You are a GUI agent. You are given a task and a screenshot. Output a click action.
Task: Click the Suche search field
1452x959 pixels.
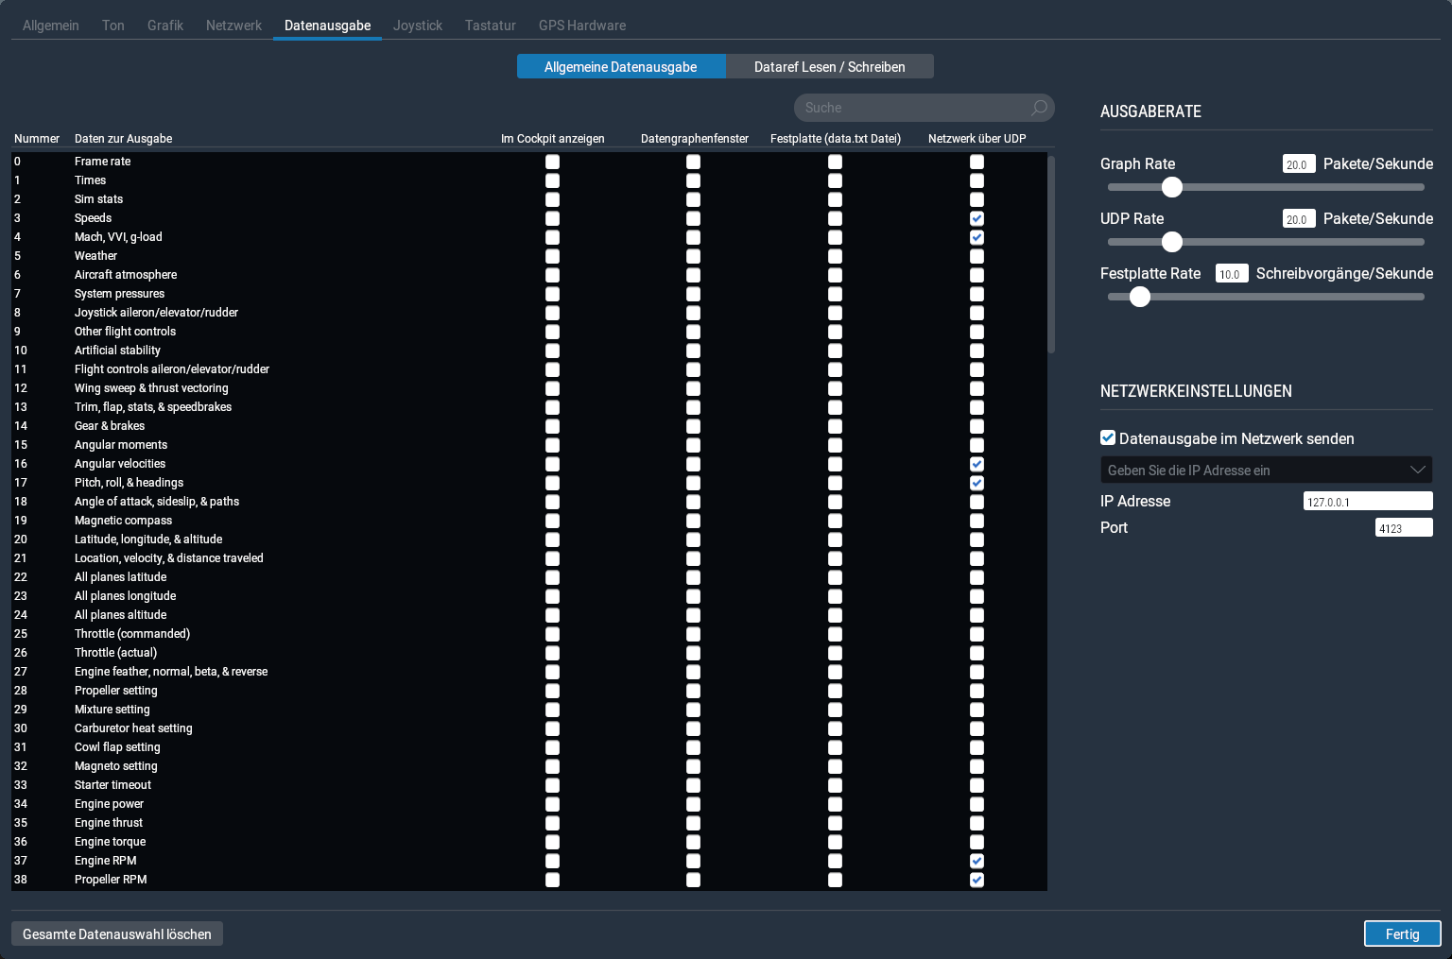pos(925,108)
